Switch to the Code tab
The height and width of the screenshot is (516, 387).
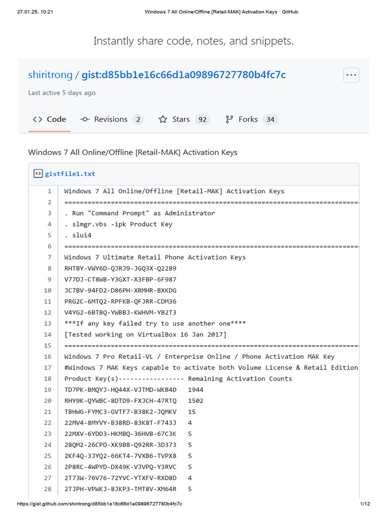coord(49,119)
